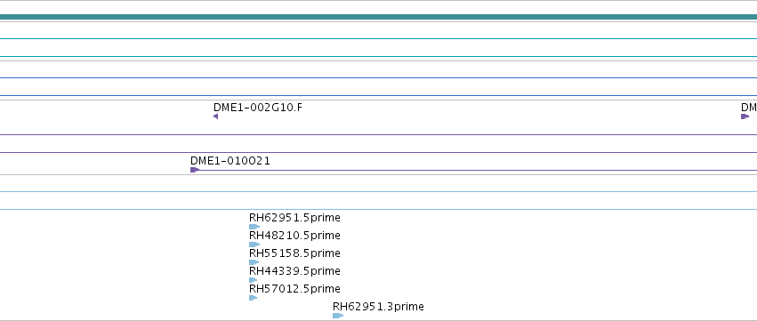This screenshot has width=757, height=321.
Task: Click the RH48210.5prime text label
Action: click(294, 236)
